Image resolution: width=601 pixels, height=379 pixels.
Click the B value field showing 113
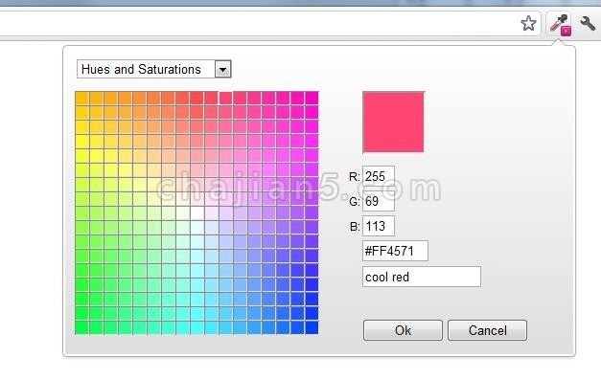click(x=379, y=226)
